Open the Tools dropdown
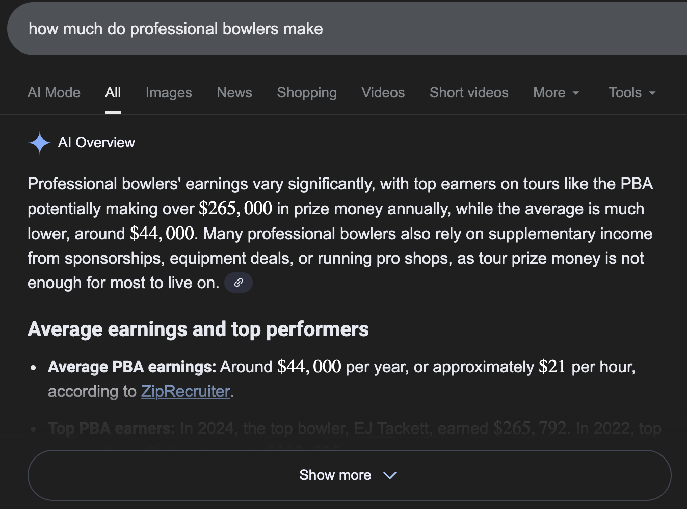This screenshot has width=687, height=509. coord(632,93)
